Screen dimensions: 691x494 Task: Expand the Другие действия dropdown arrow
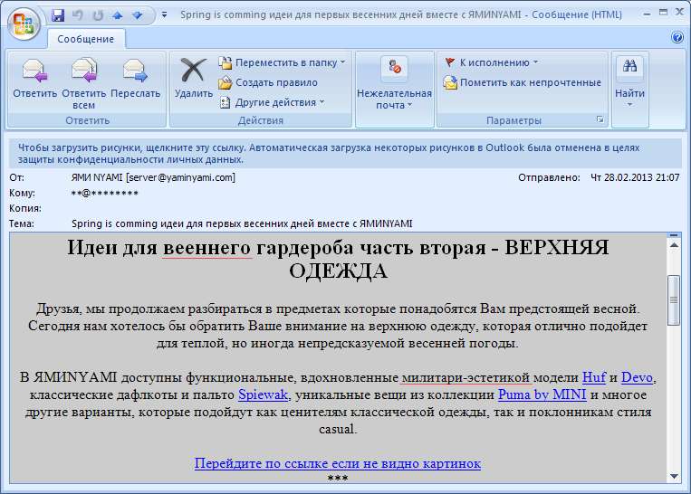322,102
